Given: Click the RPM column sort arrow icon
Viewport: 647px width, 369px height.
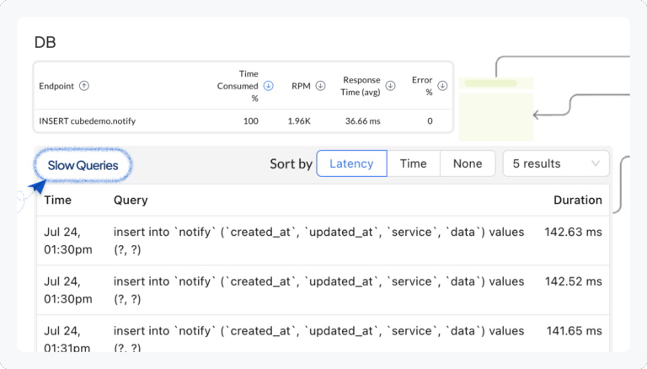Looking at the screenshot, I should (321, 85).
